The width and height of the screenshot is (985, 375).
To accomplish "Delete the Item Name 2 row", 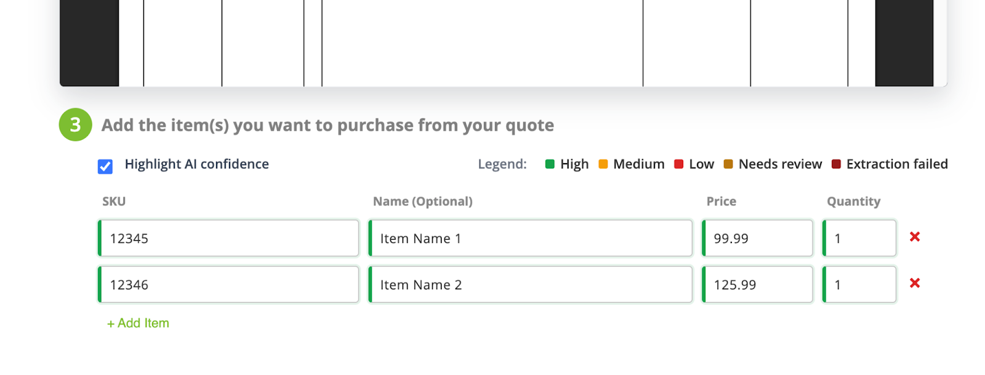I will tap(915, 283).
